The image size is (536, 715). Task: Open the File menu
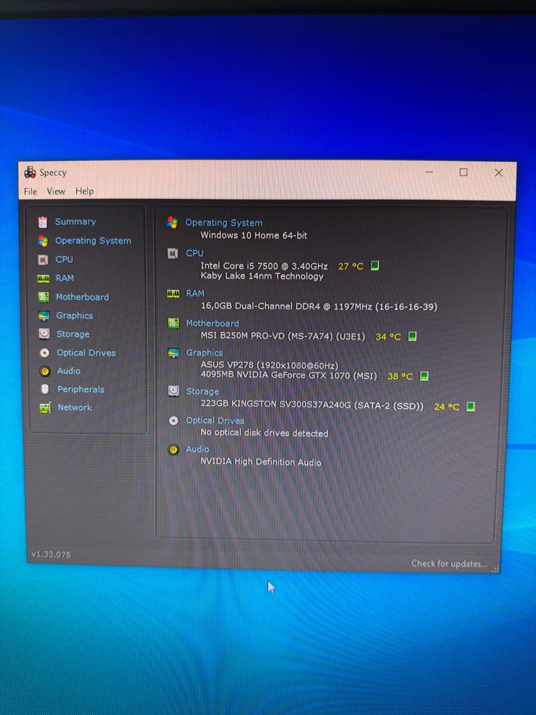(x=30, y=191)
